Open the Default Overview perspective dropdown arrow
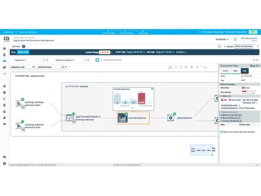This screenshot has width=261, height=196. (66, 67)
